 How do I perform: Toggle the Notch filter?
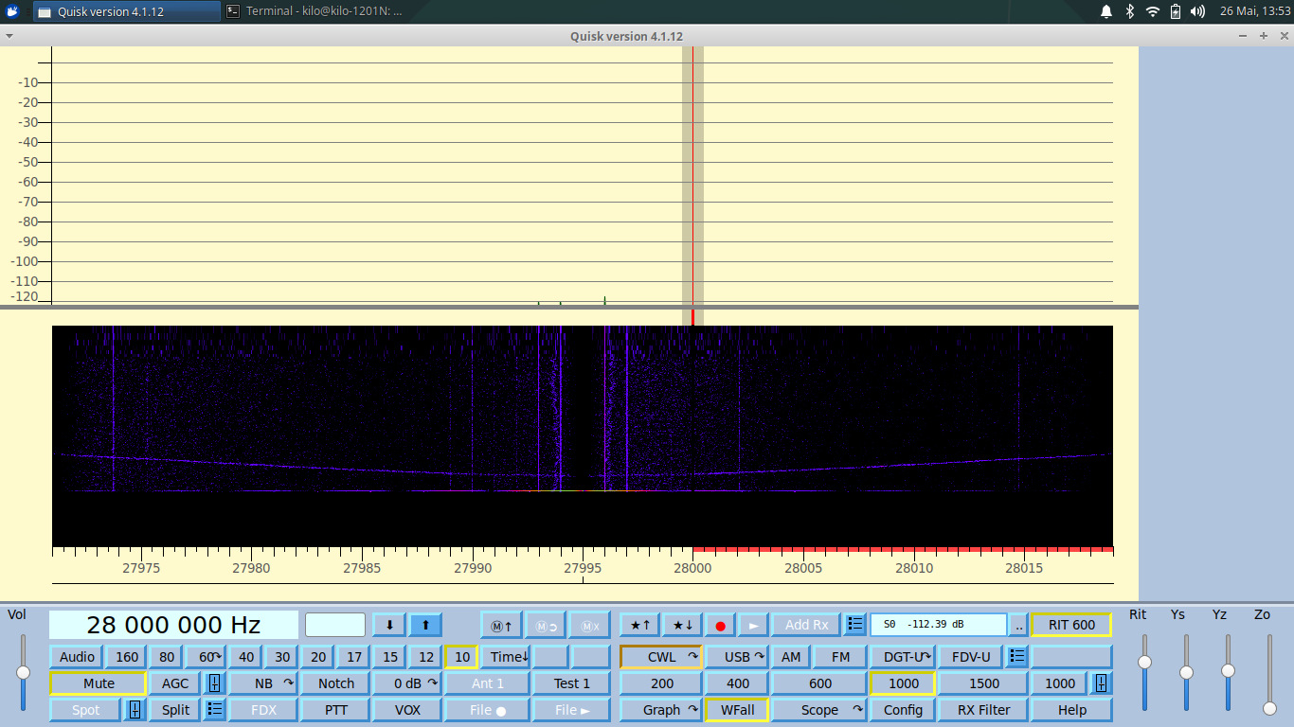click(x=336, y=683)
